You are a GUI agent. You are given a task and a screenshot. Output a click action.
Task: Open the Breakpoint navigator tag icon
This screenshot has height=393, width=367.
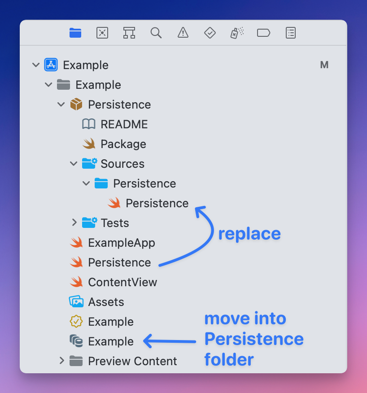(263, 33)
